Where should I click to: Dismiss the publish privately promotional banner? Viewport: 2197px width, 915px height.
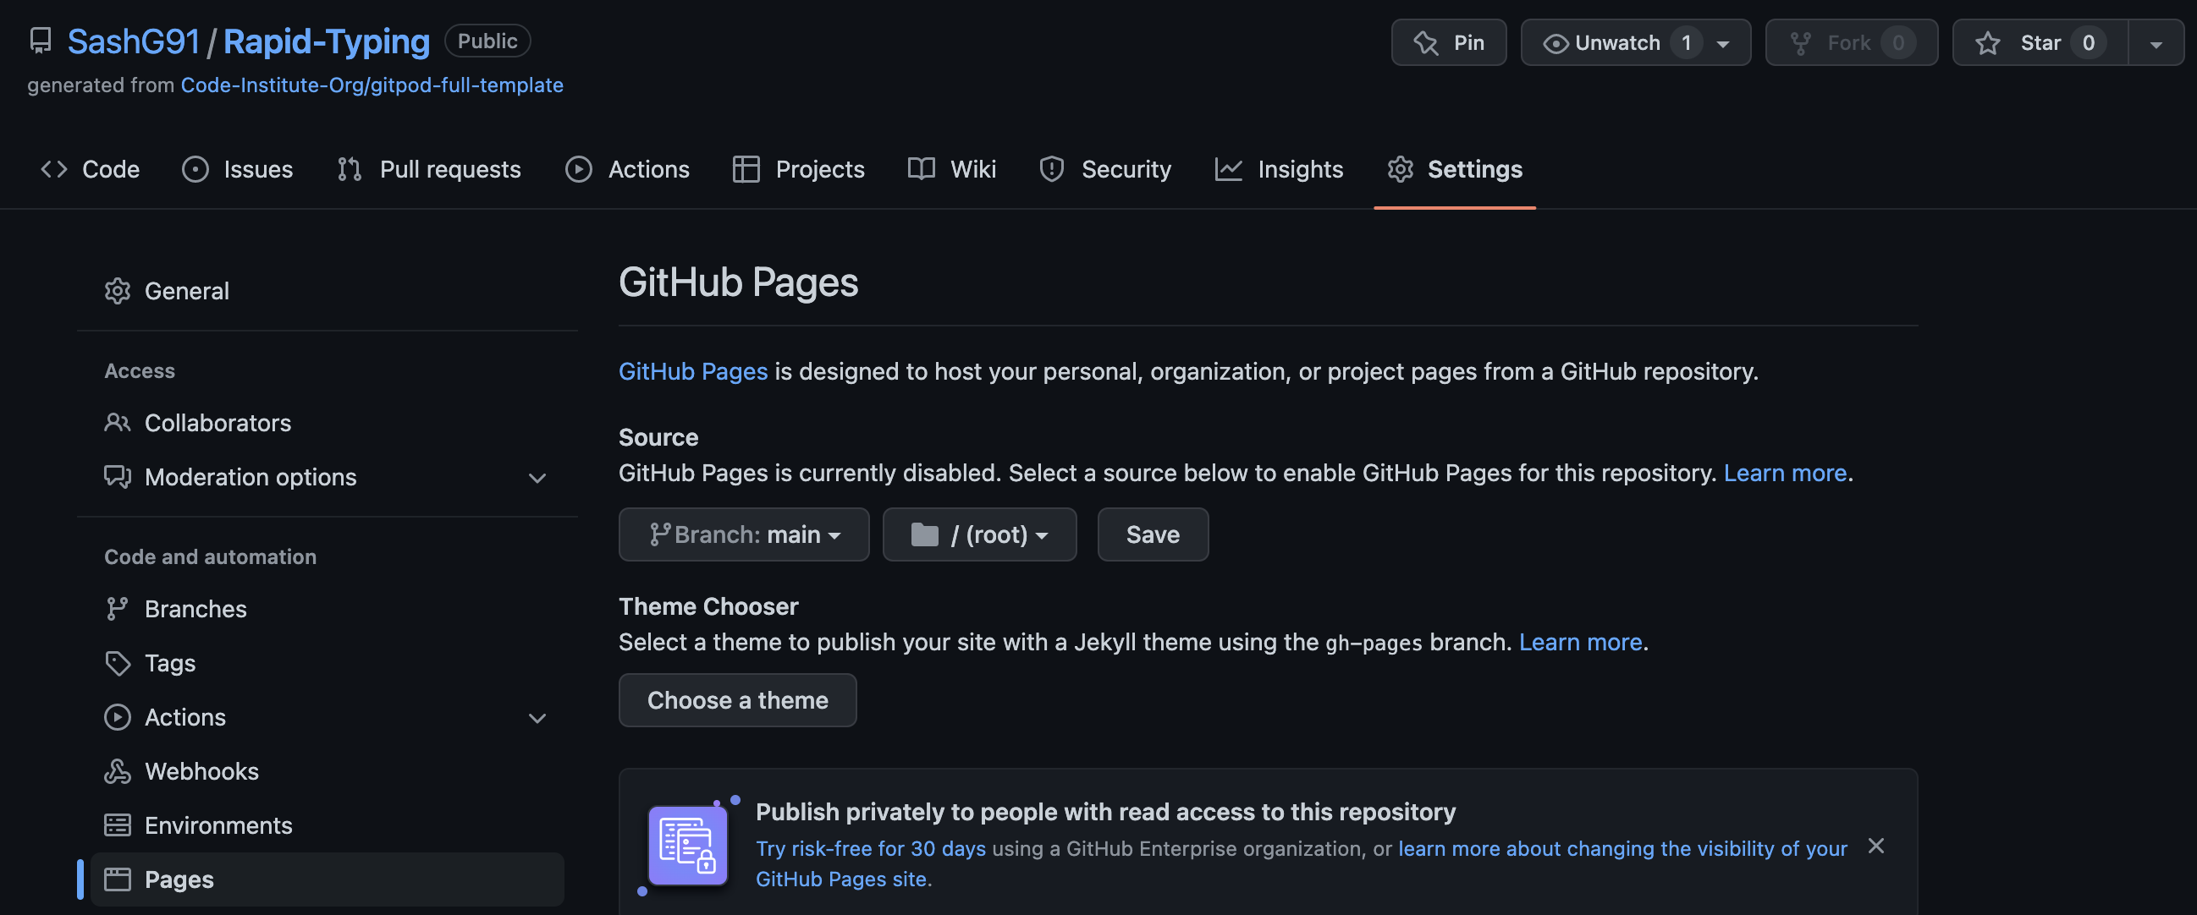tap(1876, 846)
